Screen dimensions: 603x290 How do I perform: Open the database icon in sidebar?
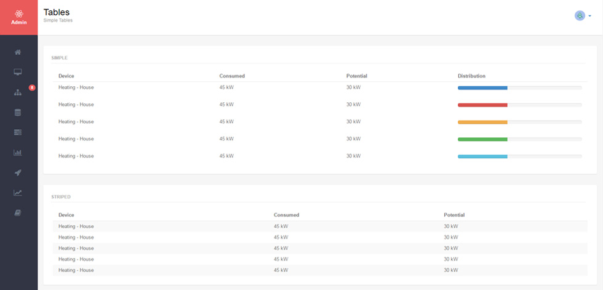point(18,112)
